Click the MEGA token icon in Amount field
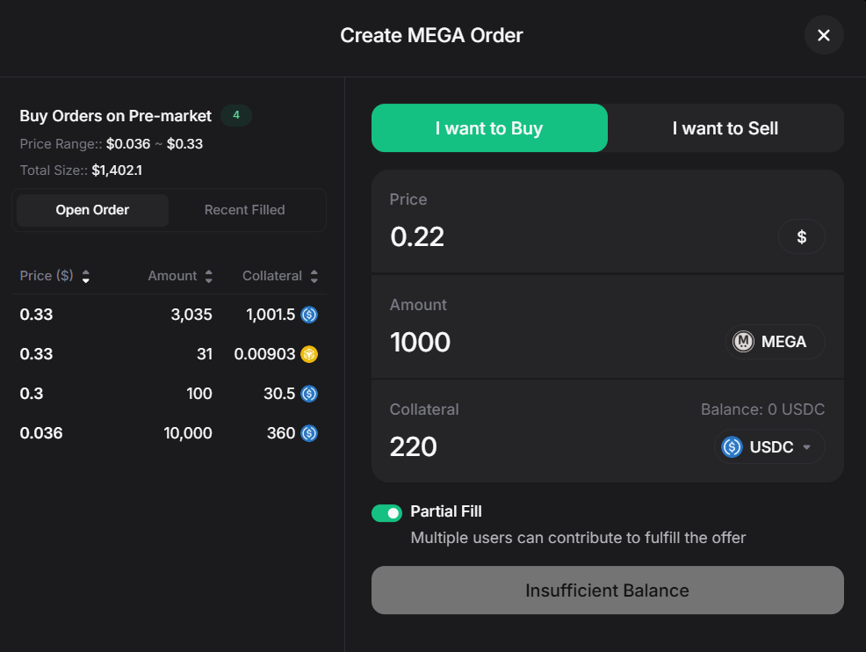Image resolution: width=866 pixels, height=652 pixels. 744,342
